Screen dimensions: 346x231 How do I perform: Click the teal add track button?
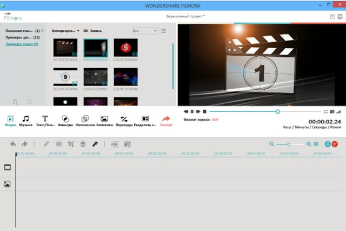click(328, 144)
